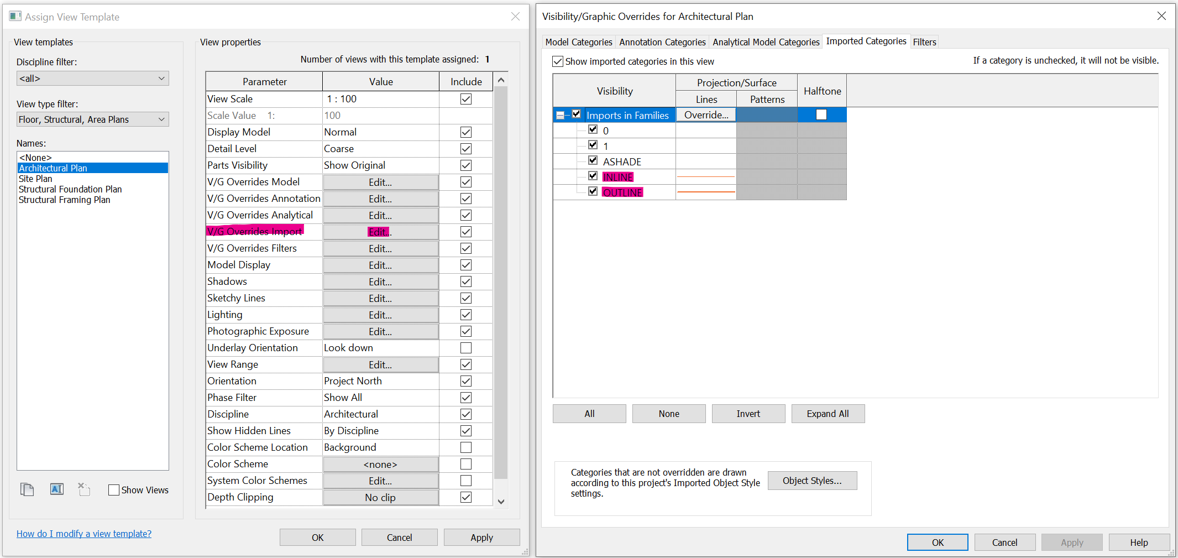Uncheck visibility of layer 0

(593, 129)
